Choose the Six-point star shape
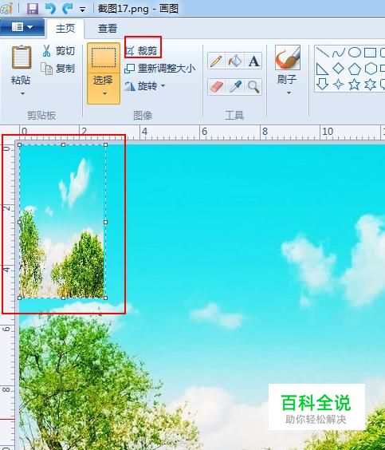385x450 pixels. coord(371,85)
